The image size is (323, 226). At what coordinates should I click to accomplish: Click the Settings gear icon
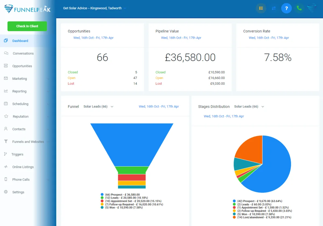(6, 192)
